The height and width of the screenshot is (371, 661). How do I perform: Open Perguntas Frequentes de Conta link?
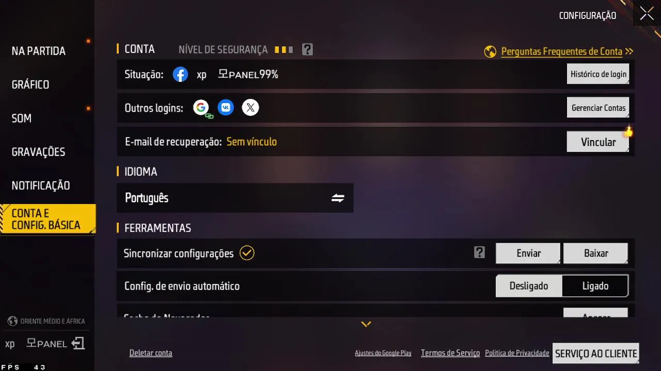tap(562, 52)
